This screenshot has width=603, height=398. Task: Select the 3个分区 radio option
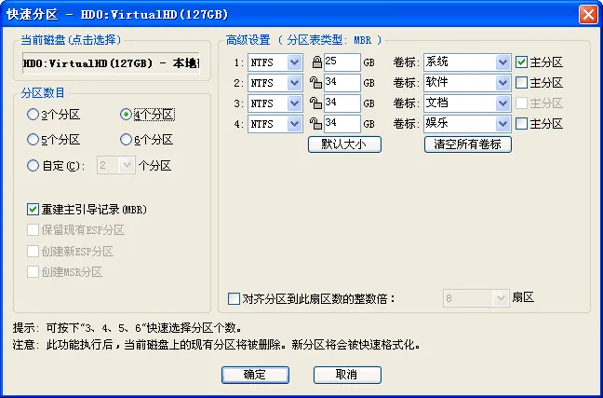(x=33, y=115)
